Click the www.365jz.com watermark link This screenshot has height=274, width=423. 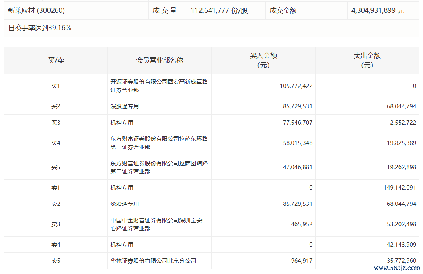(x=397, y=268)
